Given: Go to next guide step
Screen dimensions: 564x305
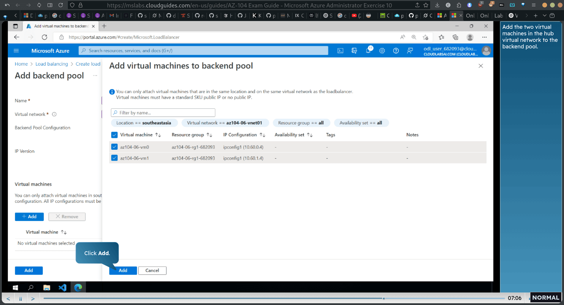Looking at the screenshot, I should 33,298.
